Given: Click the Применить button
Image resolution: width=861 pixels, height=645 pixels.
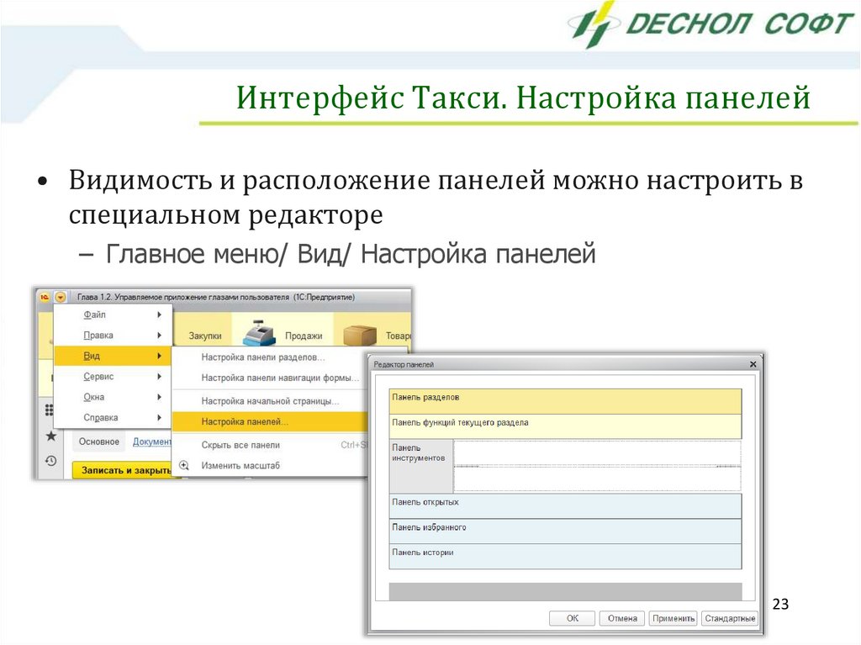Looking at the screenshot, I should (x=673, y=618).
